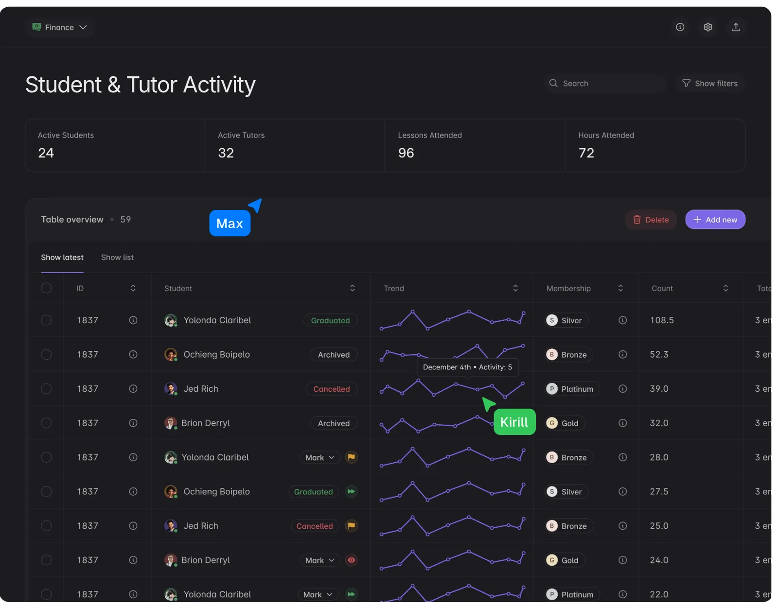The height and width of the screenshot is (607, 778).
Task: Select row checkbox for Jed Rich 25.0
Action: click(x=46, y=526)
